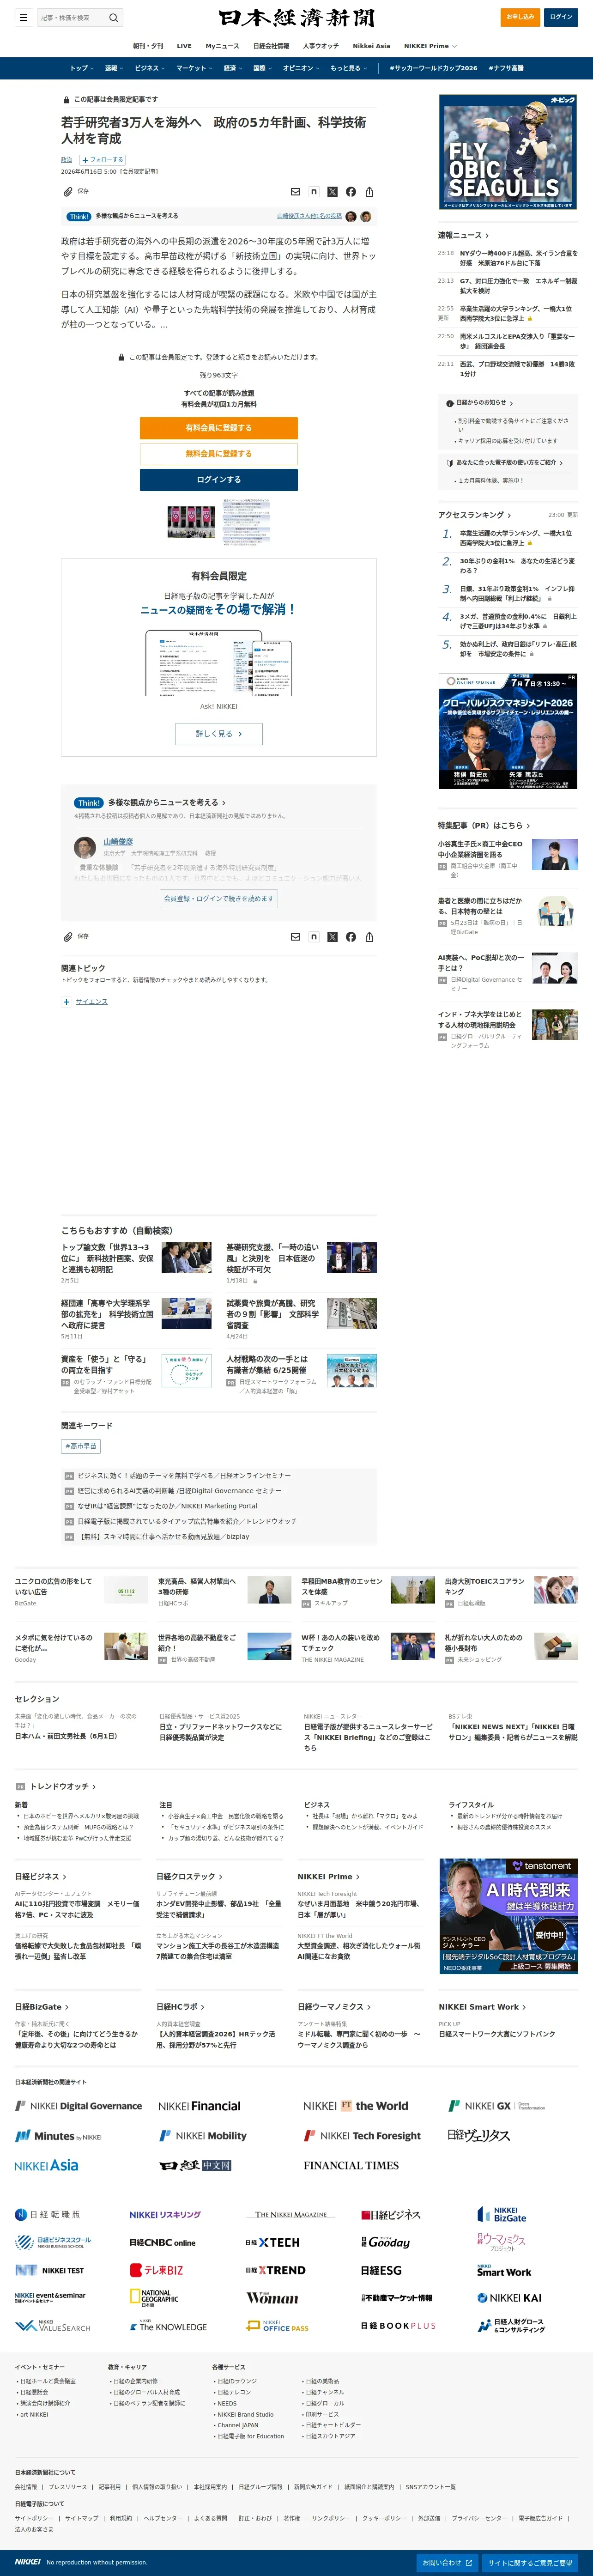Open the グローバルリスクマネジメント2026 seminar banner
Viewport: 593px width, 2576px height.
click(508, 731)
